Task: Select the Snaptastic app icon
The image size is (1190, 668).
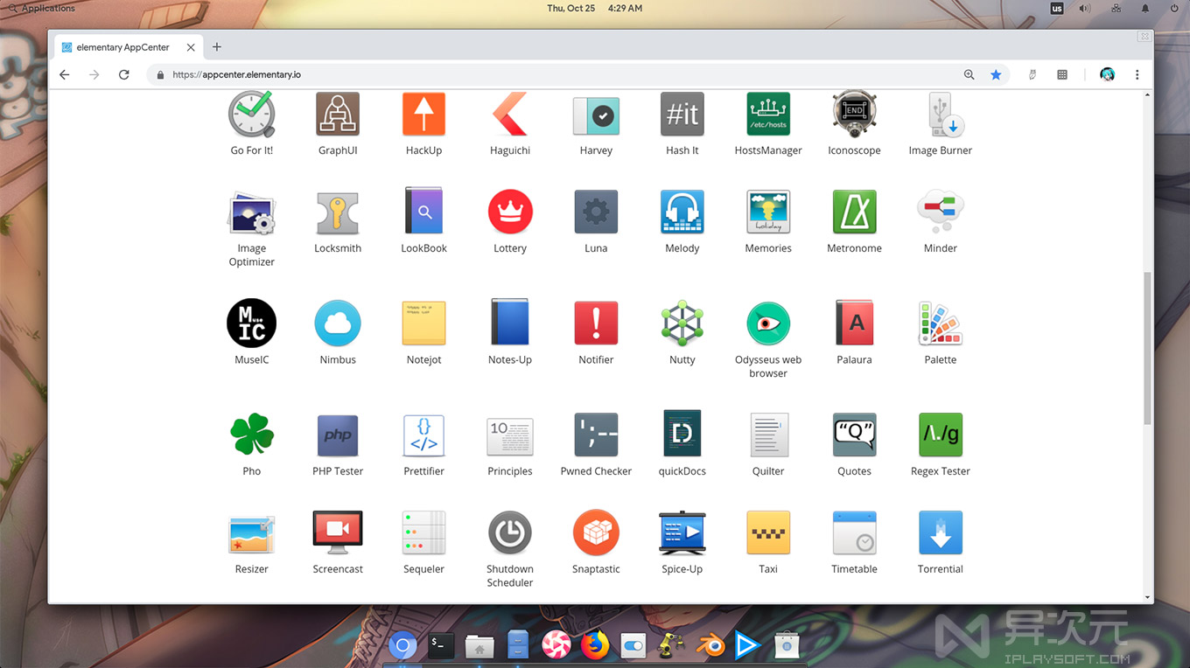Action: click(x=596, y=532)
